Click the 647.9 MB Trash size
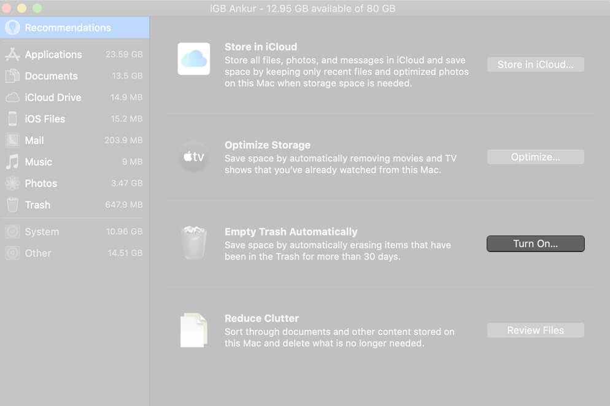This screenshot has width=610, height=406. [x=124, y=205]
